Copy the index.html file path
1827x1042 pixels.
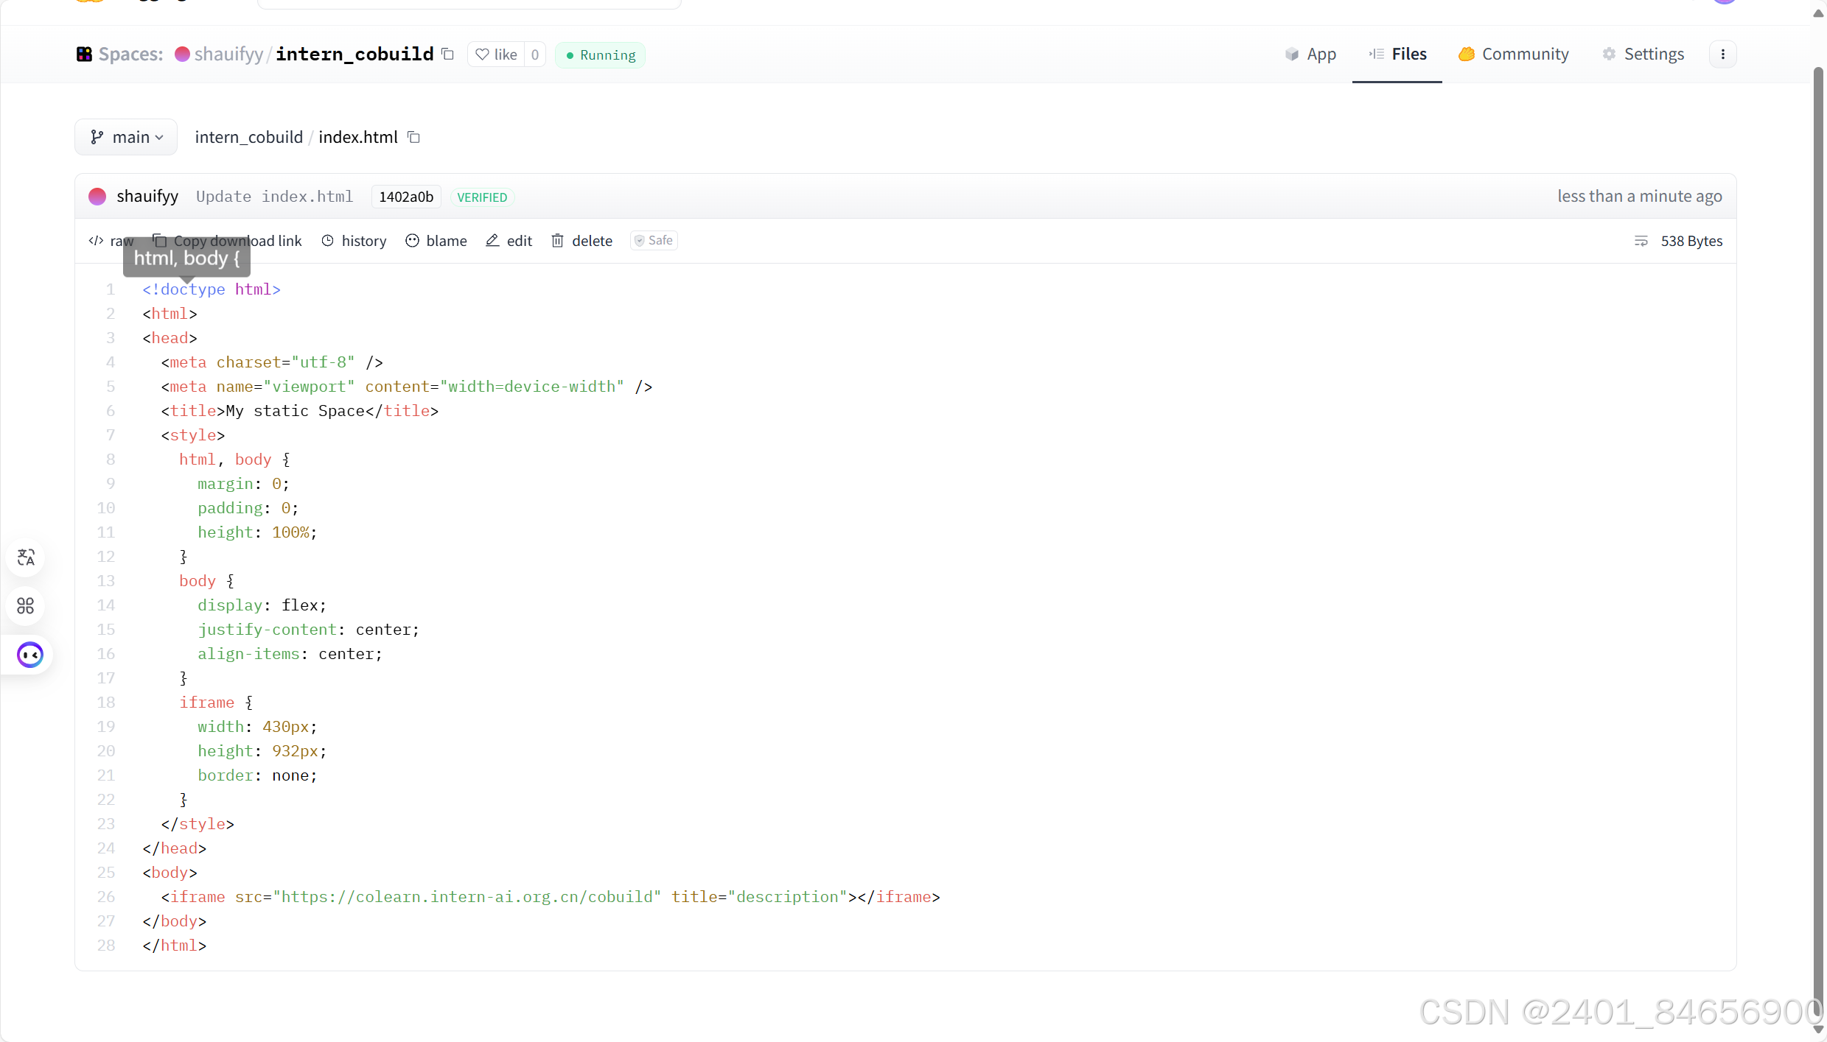(x=414, y=137)
